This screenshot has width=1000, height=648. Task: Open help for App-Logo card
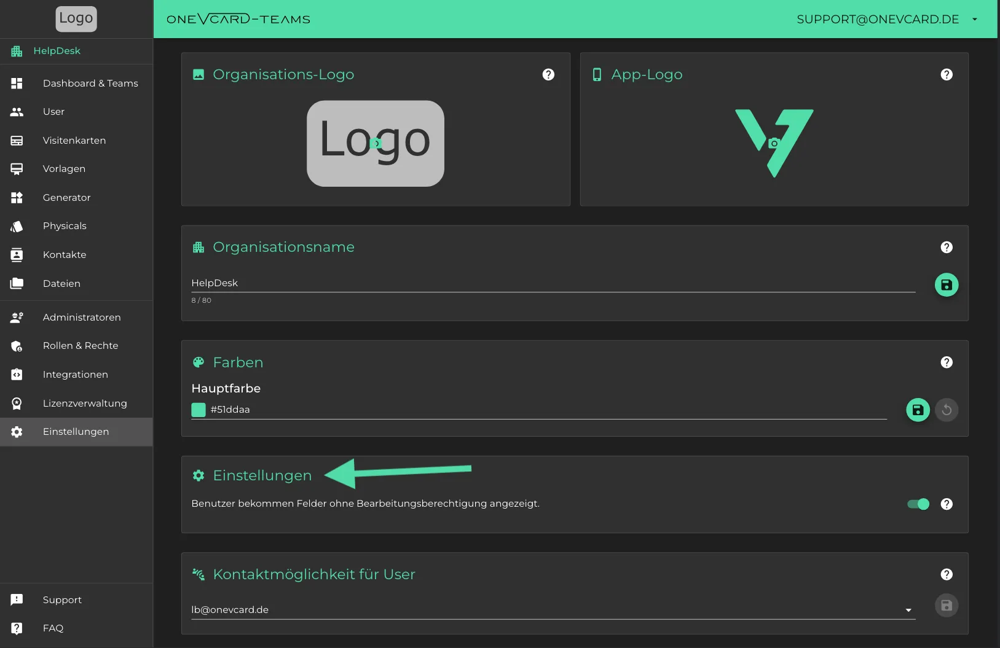947,74
